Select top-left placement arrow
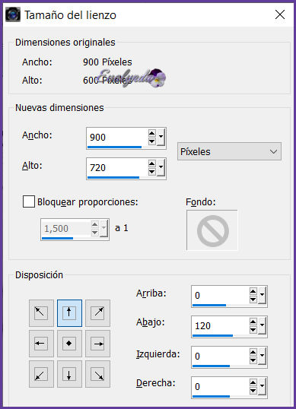This screenshot has width=296, height=409. [x=41, y=313]
